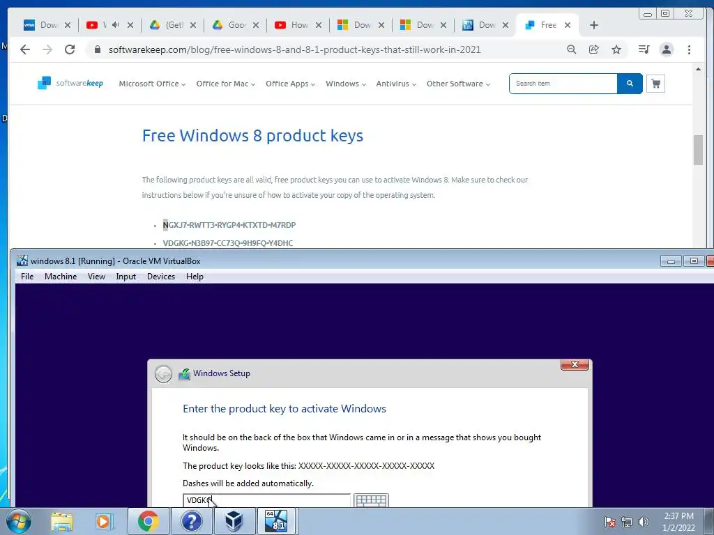The height and width of the screenshot is (535, 714).
Task: Close the Windows Setup dialog
Action: [575, 364]
